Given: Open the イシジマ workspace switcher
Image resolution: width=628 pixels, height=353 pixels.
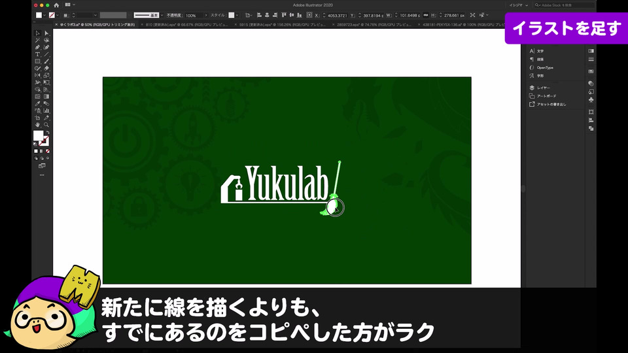Looking at the screenshot, I should [518, 5].
